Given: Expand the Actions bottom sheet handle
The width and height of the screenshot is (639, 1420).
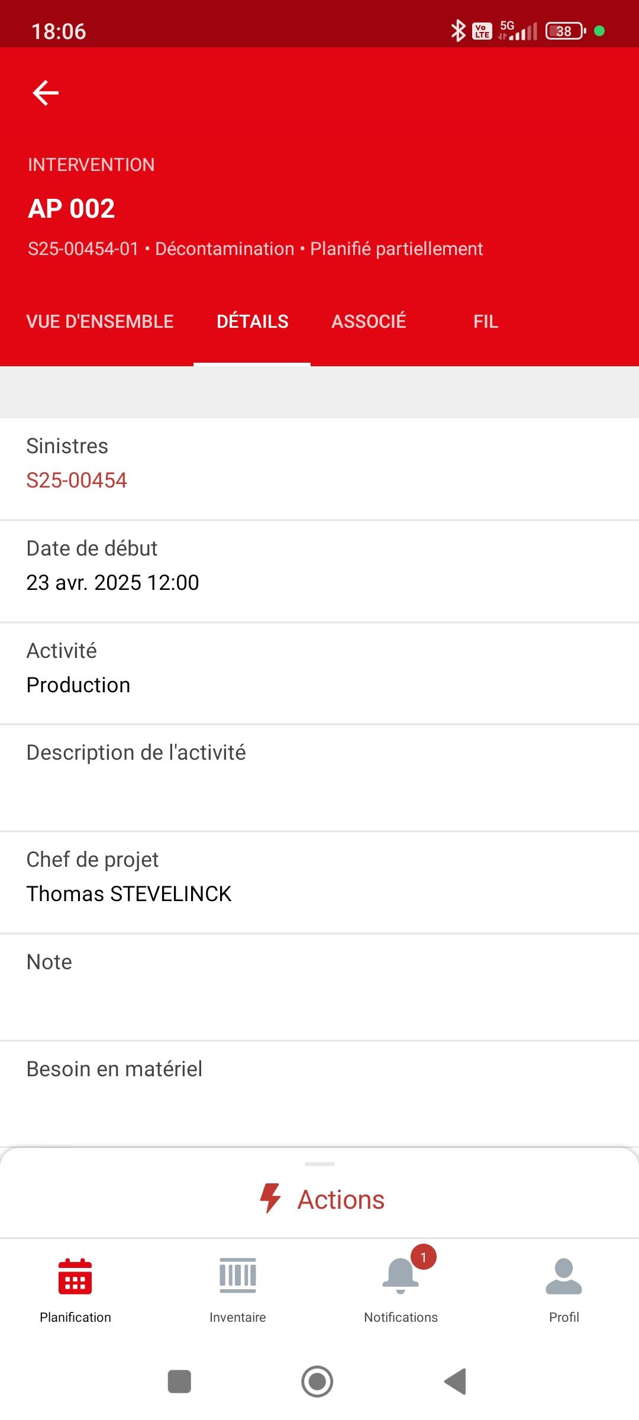Looking at the screenshot, I should click(319, 1164).
